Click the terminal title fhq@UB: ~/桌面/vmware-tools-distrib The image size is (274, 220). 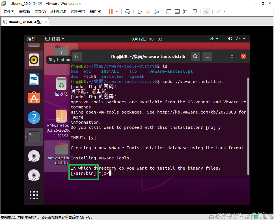click(x=148, y=57)
